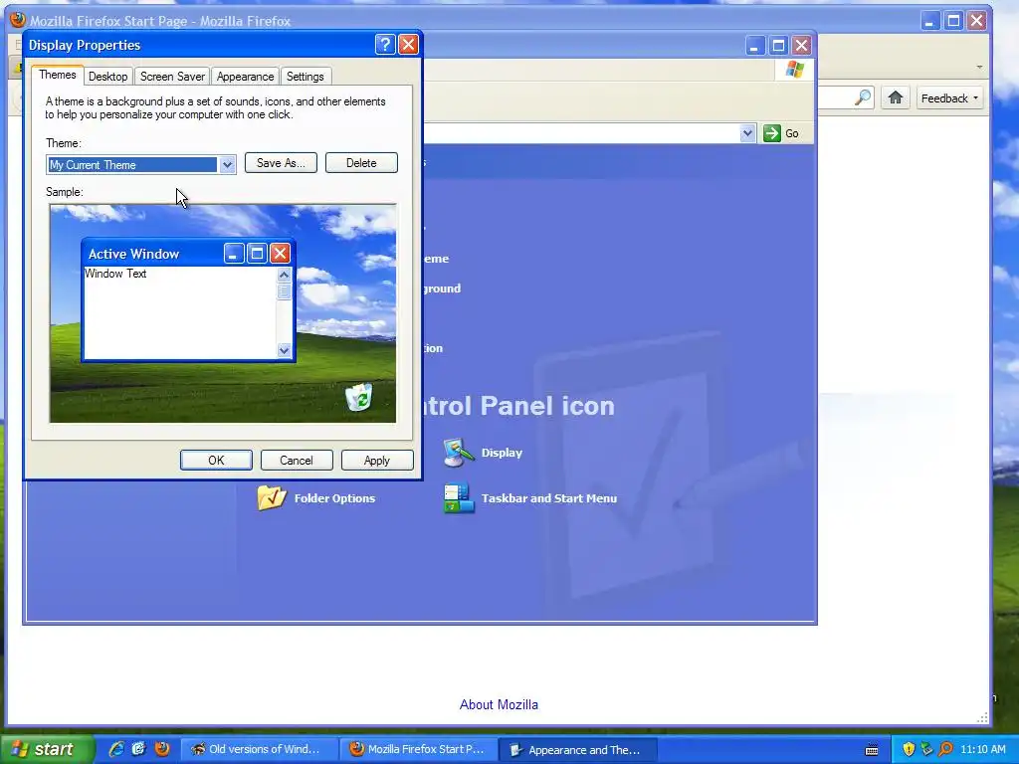
Task: Click the 11:10 AM clock
Action: [x=982, y=750]
